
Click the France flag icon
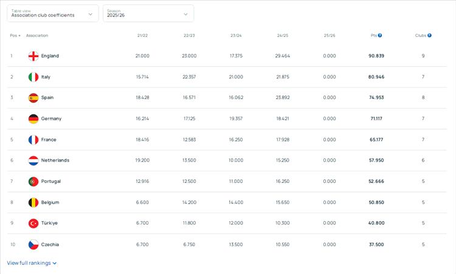point(33,140)
